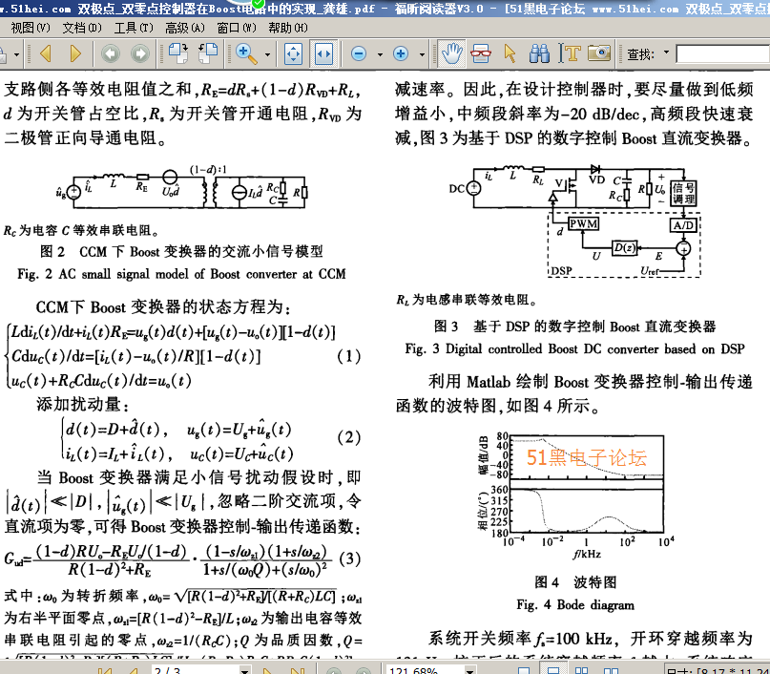Open the 文档(D) menu

click(x=82, y=28)
